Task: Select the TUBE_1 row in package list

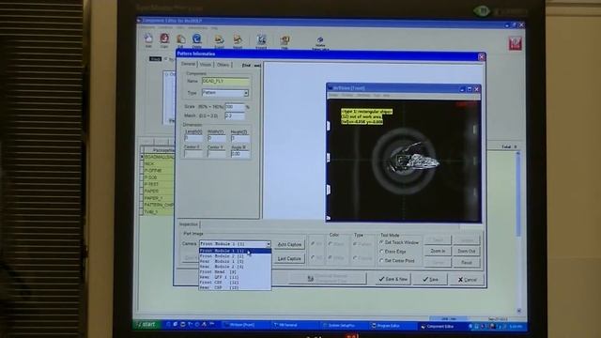Action: tap(159, 212)
